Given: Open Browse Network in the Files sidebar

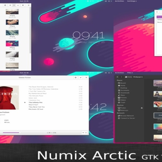Looking at the screenshot, I should click(x=126, y=116).
